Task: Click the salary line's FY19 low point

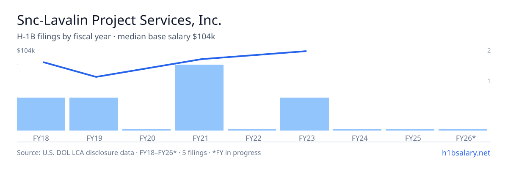Action: pos(96,77)
